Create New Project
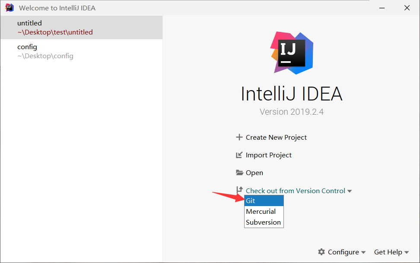This screenshot has height=263, width=420. pyautogui.click(x=276, y=138)
